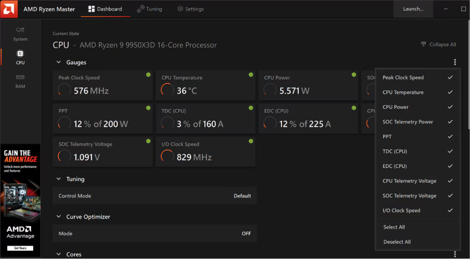The image size is (470, 259).
Task: Click green status dot on CPU Power
Action: 354,74
